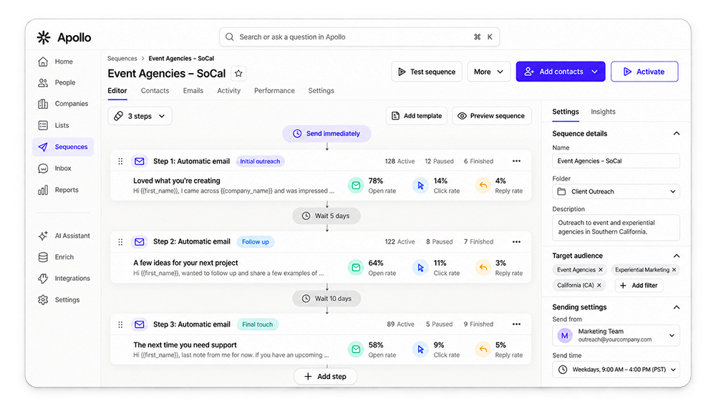Viewport: 716px width, 404px height.
Task: Star the Event Agencies – SoCal sequence
Action: [238, 74]
